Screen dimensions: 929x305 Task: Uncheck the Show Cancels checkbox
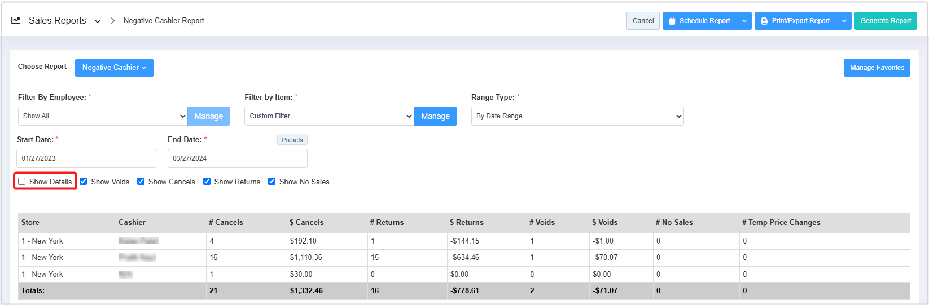141,182
